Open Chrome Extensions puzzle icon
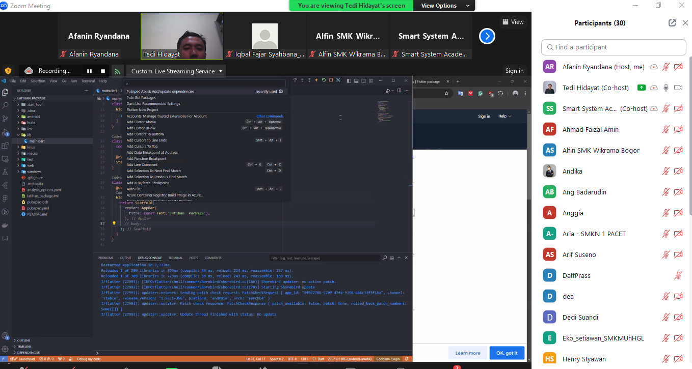The height and width of the screenshot is (369, 692). pyautogui.click(x=500, y=93)
